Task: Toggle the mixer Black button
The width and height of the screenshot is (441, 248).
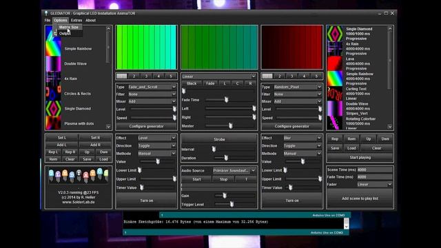Action: pos(192,83)
